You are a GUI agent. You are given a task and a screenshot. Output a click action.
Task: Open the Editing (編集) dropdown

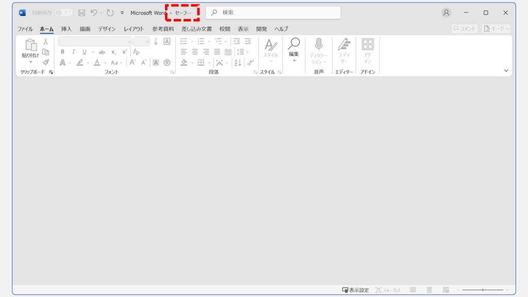[x=294, y=50]
